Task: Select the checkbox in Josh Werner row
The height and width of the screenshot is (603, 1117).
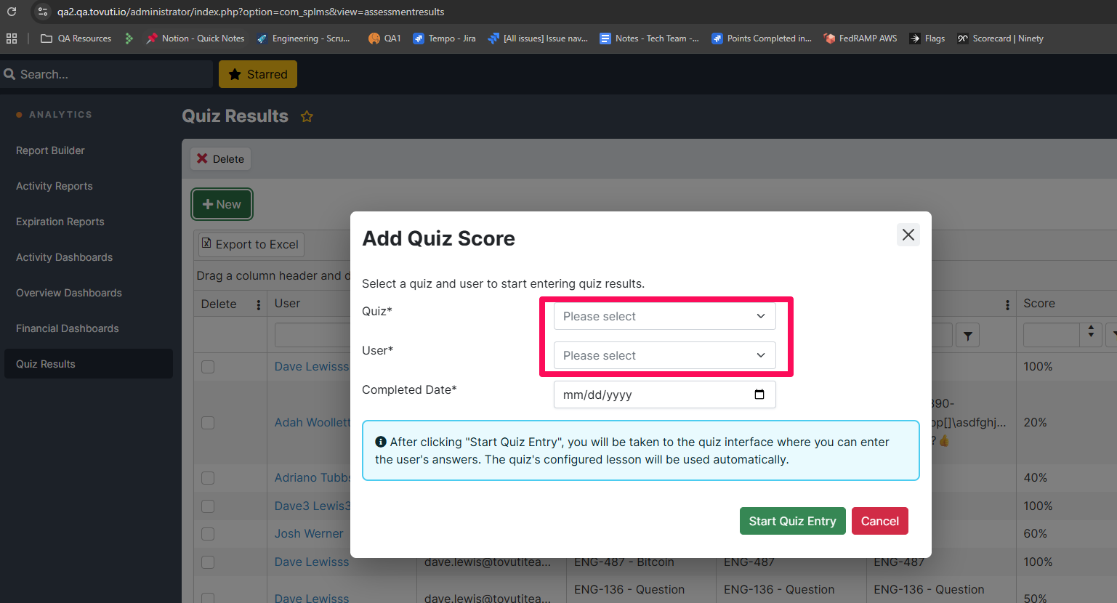Action: point(208,534)
